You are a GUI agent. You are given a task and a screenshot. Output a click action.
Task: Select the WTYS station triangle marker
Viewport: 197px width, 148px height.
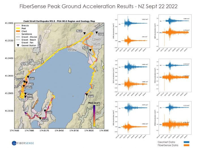[25, 96]
